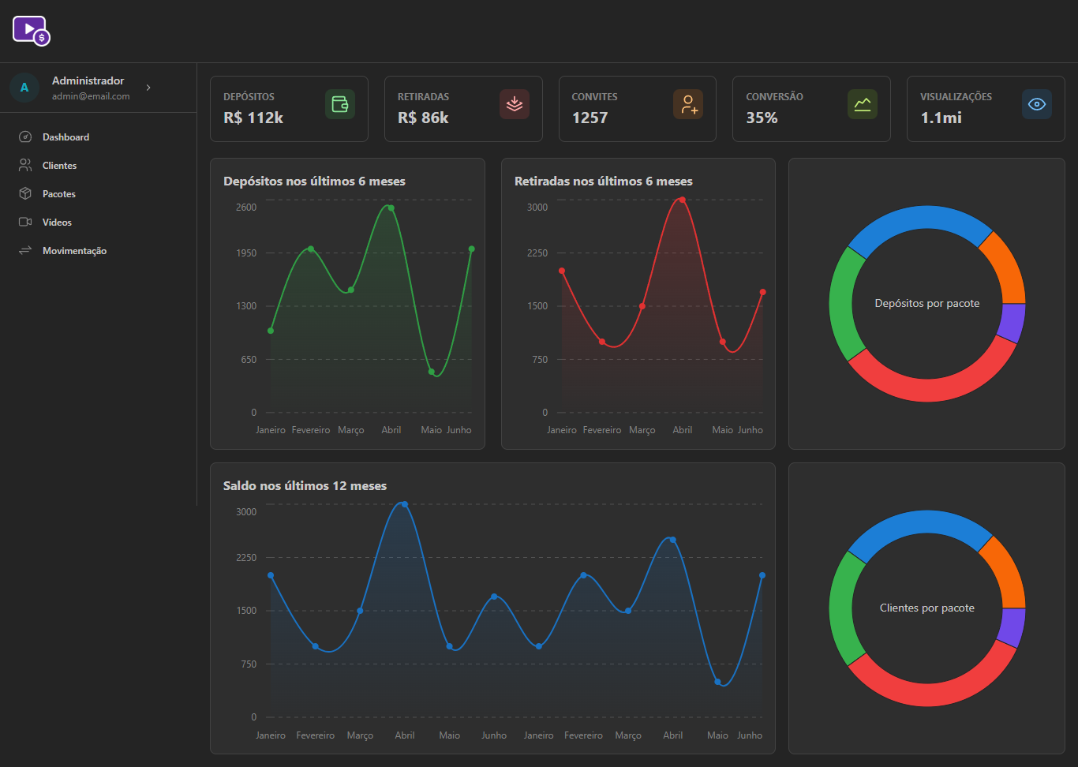The image size is (1078, 767).
Task: Expand the Administrador profile chevron
Action: click(148, 88)
